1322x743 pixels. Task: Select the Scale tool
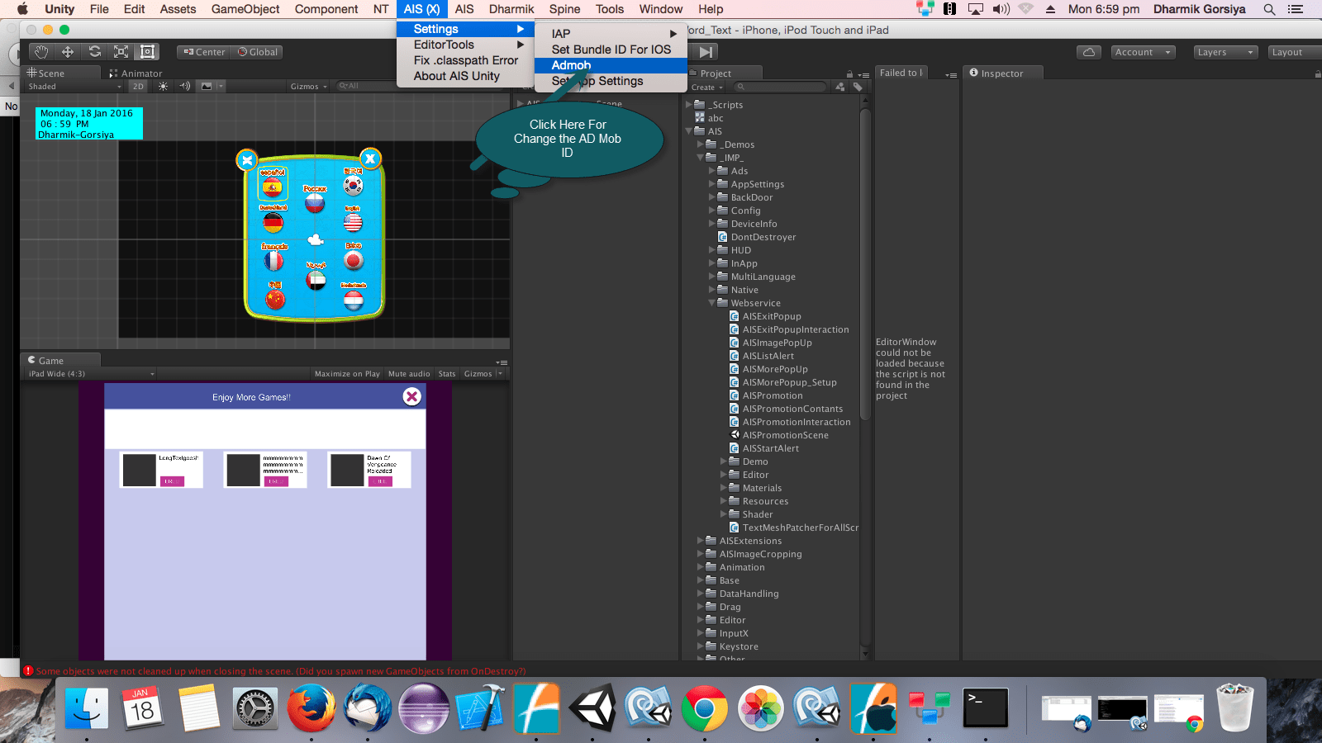pos(121,52)
